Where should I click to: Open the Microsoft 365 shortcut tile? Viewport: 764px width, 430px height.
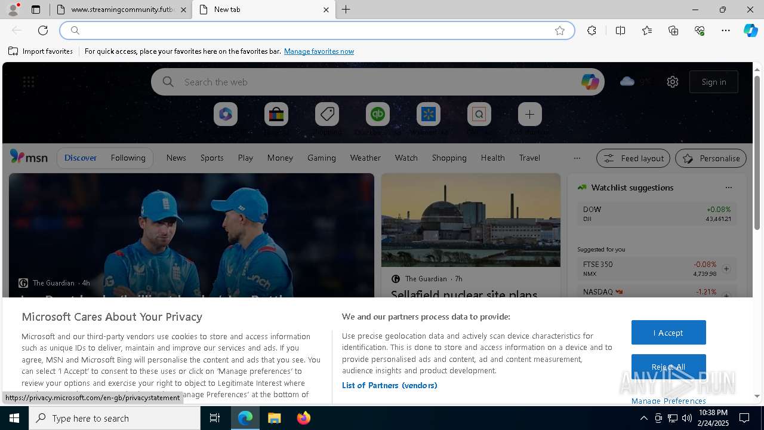click(x=226, y=114)
